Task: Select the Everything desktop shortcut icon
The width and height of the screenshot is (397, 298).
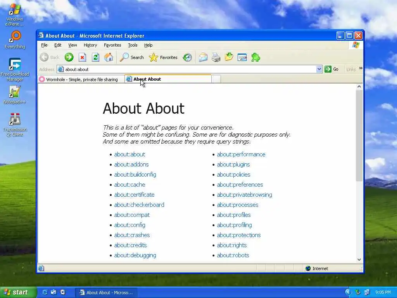Action: coord(15,40)
